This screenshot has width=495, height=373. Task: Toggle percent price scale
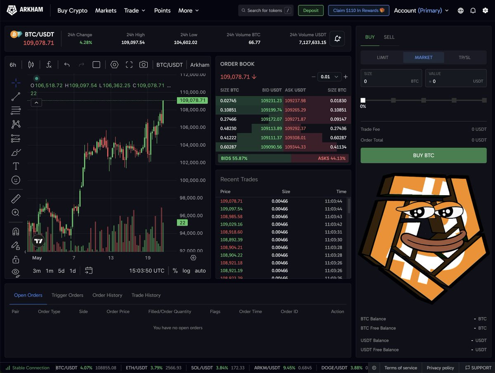pos(175,271)
